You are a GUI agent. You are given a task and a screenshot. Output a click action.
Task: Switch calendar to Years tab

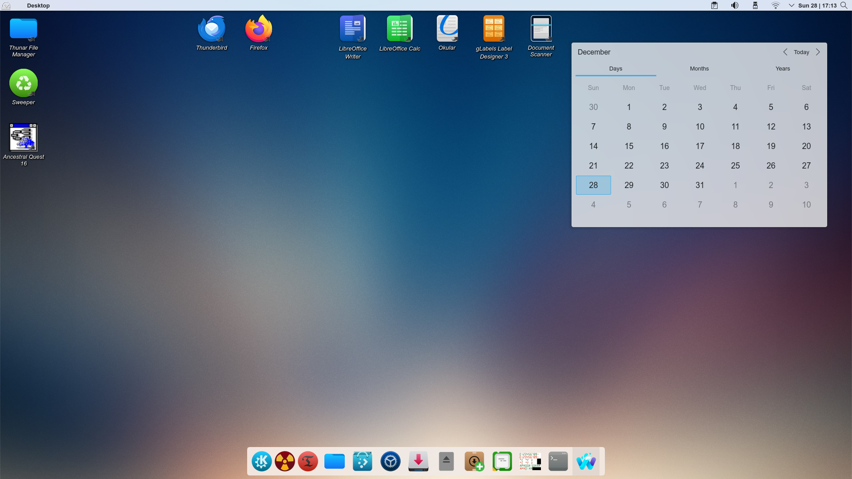782,69
